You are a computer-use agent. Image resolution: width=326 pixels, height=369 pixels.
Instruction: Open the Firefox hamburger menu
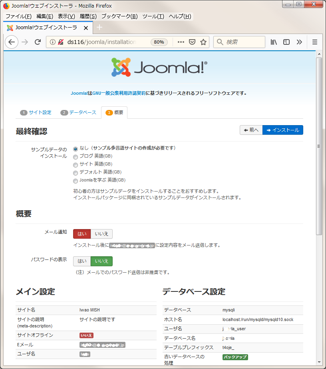click(x=315, y=42)
